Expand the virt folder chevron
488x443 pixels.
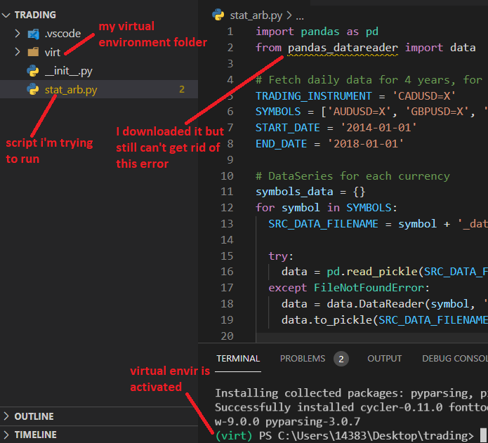click(x=18, y=52)
